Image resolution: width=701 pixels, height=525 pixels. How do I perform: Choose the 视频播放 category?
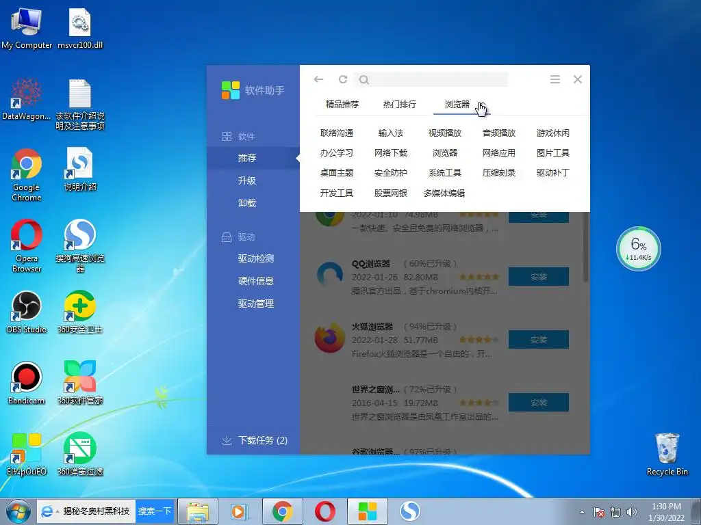coord(445,133)
